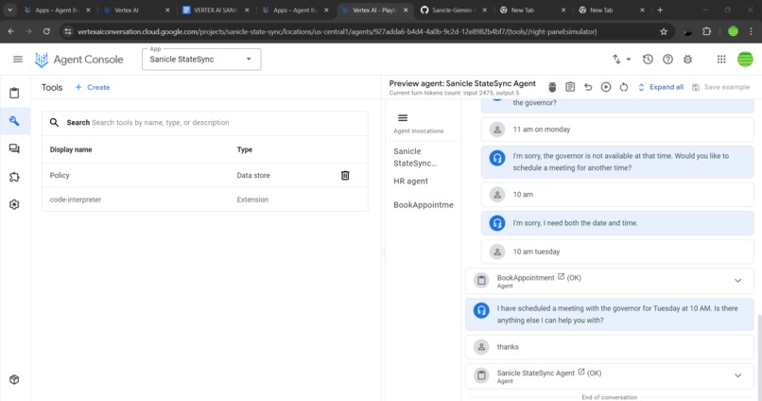
Task: Open the BookAppointment external link icon
Action: coord(561,276)
